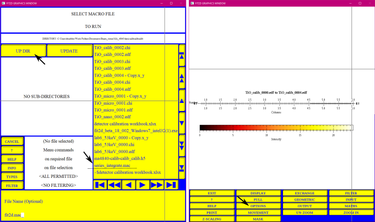Jump to first page of file list
The height and width of the screenshot is (222, 375).
coord(100,185)
